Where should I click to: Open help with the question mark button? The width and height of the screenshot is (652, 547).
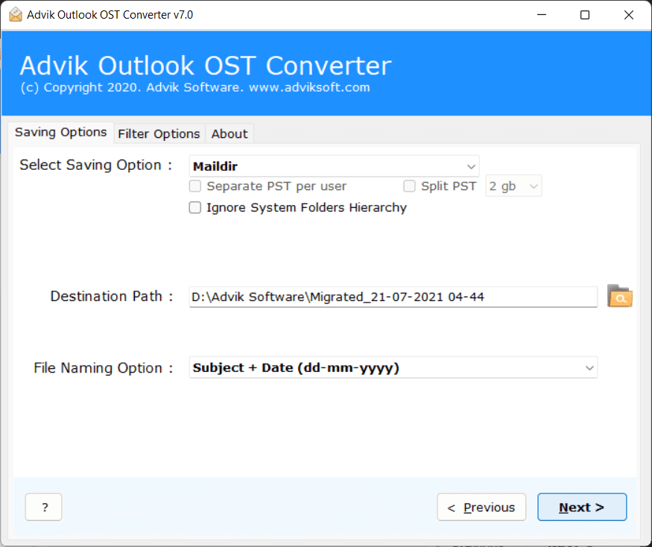coord(44,507)
